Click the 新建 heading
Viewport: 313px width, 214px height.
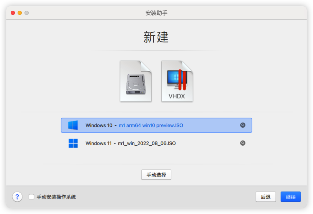click(x=156, y=37)
